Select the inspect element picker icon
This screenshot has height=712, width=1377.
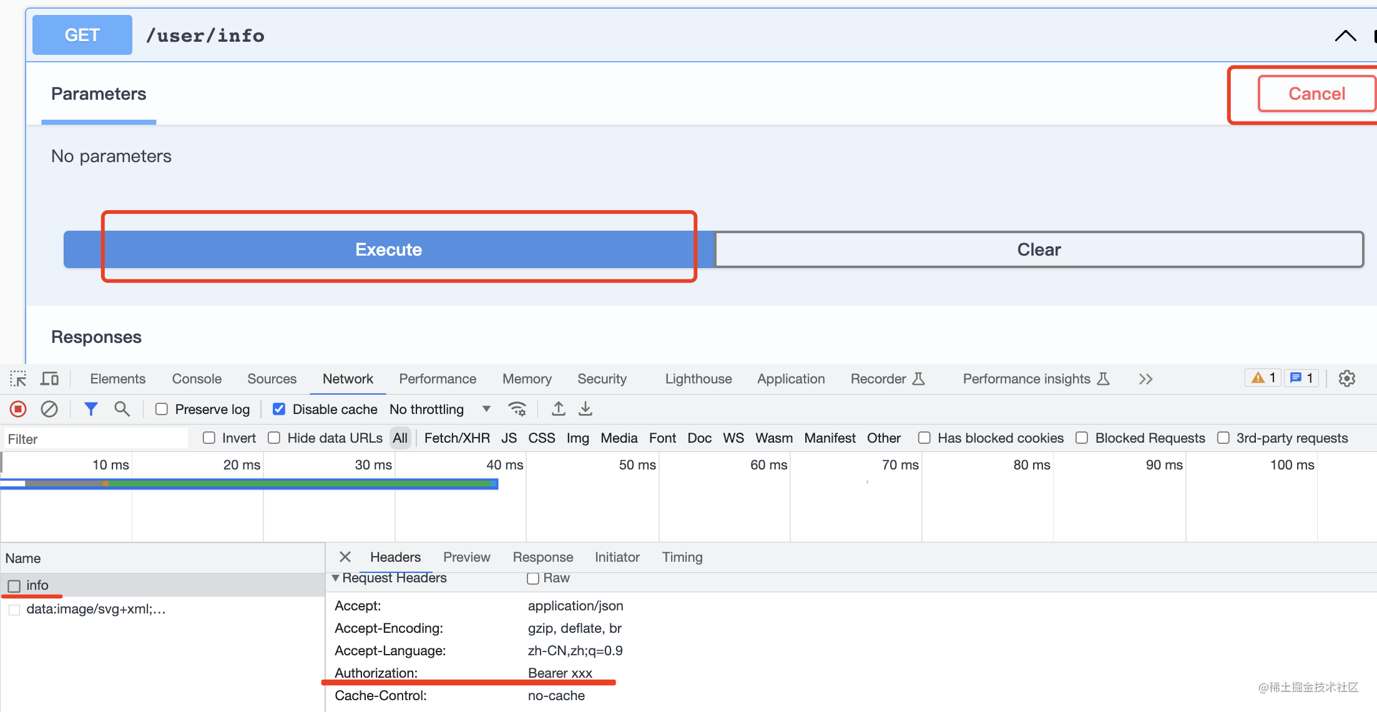(x=18, y=378)
